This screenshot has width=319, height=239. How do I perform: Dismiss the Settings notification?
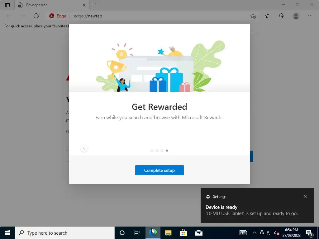[x=305, y=196]
